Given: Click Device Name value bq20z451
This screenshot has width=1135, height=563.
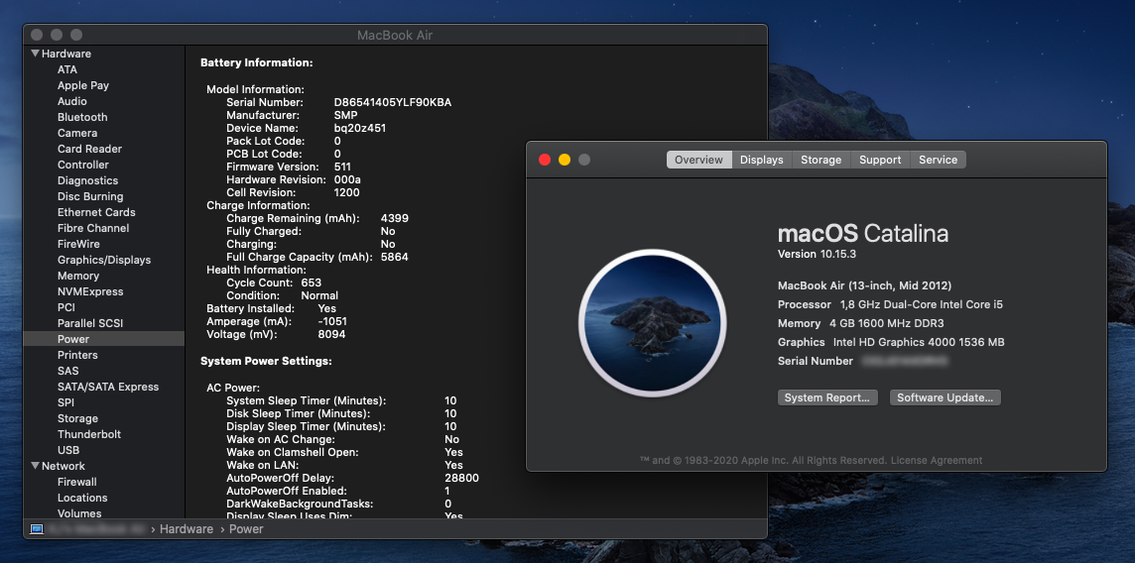Looking at the screenshot, I should point(360,128).
